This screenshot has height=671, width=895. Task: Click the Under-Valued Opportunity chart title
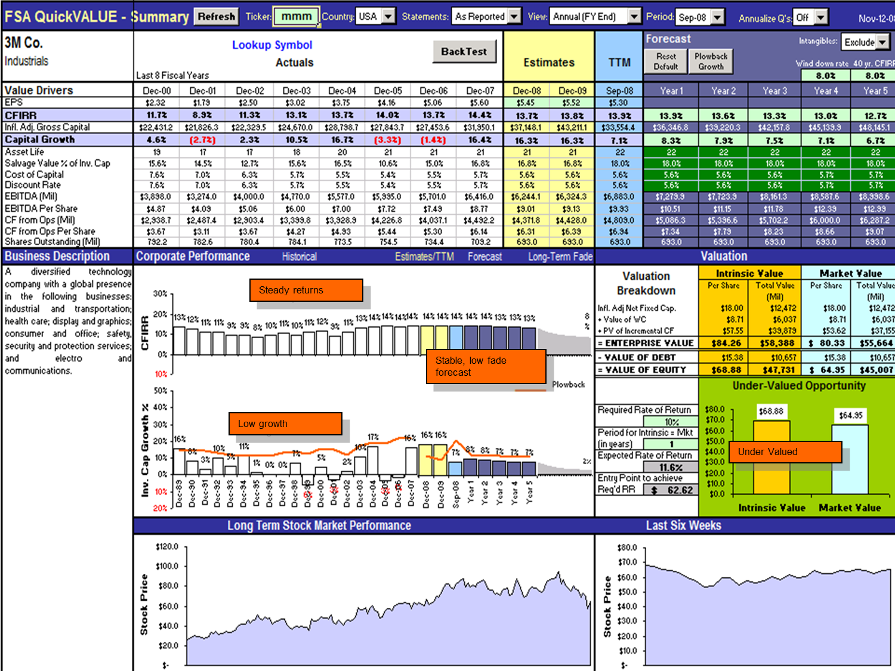799,386
